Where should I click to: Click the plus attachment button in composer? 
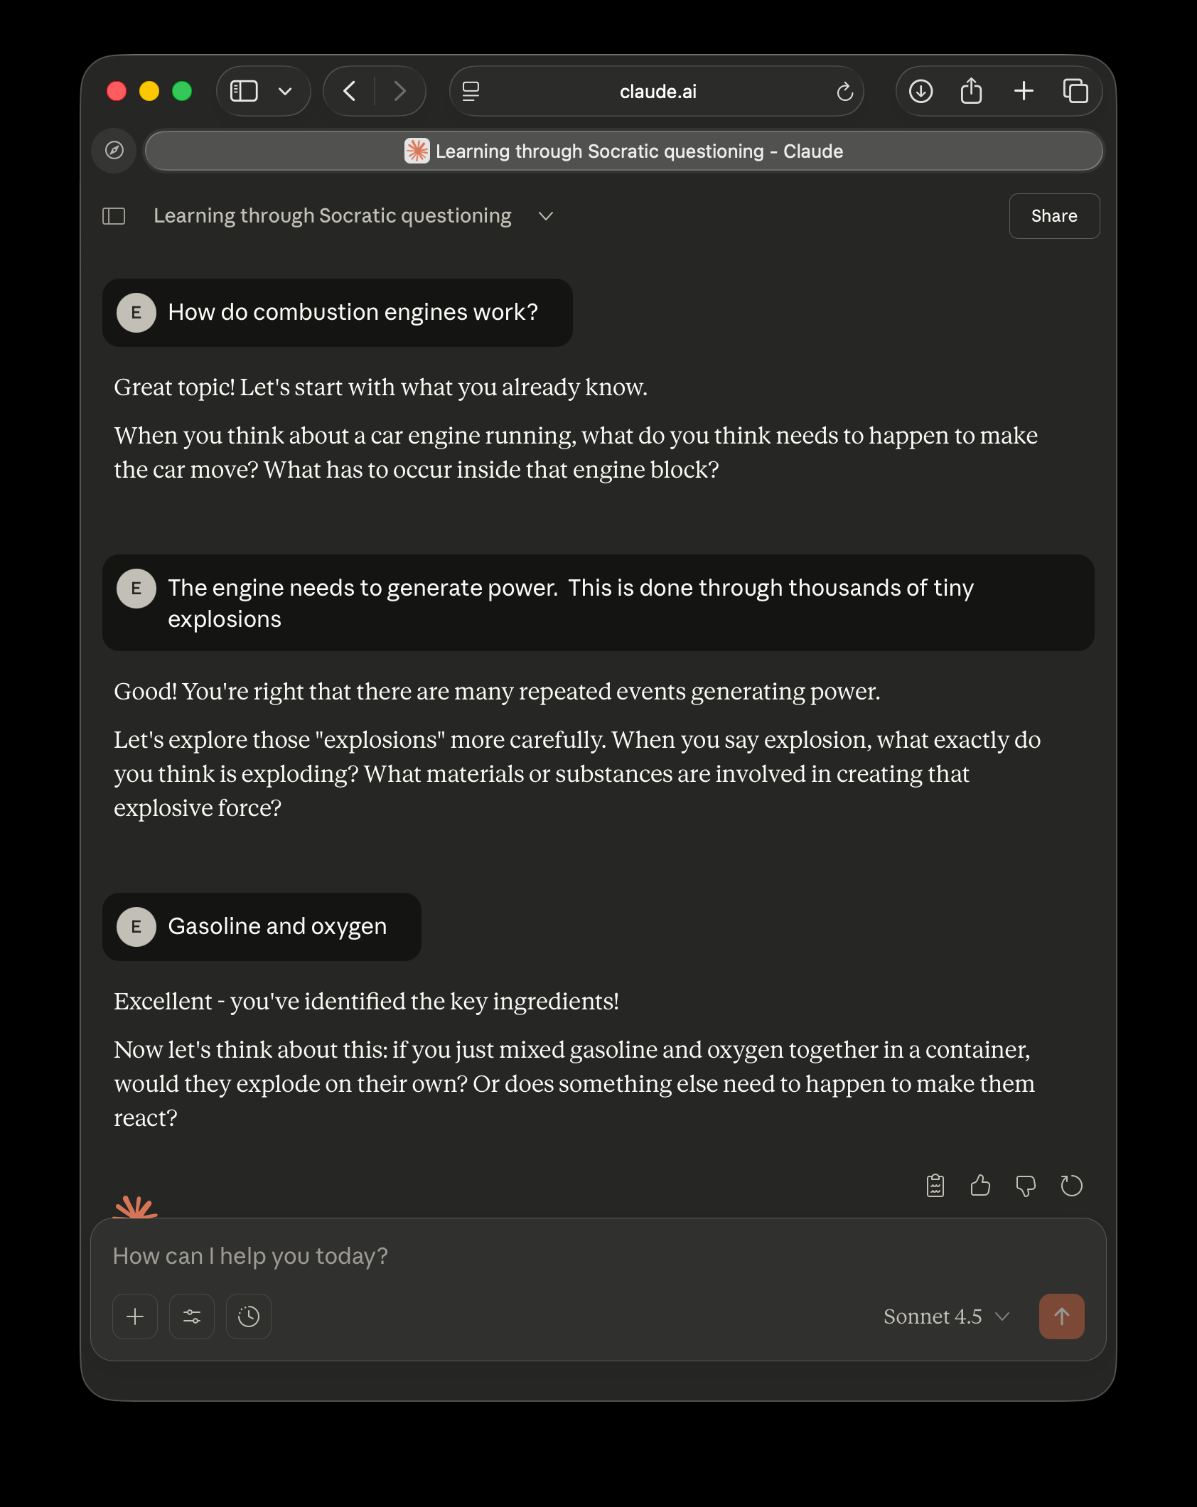tap(135, 1316)
